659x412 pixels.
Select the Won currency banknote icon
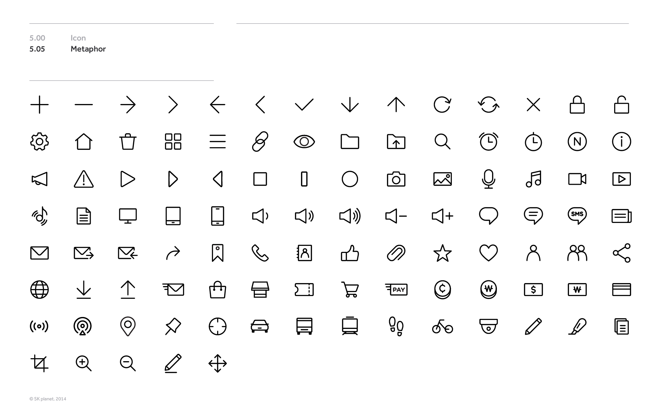[x=577, y=289]
